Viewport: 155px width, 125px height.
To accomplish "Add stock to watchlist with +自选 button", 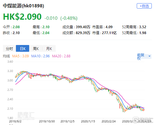I will click(x=144, y=6).
